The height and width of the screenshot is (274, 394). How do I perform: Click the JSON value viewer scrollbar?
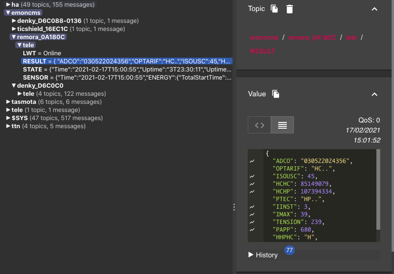coord(378,189)
